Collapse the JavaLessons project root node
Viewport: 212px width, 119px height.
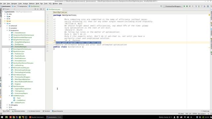[x=3, y=12]
